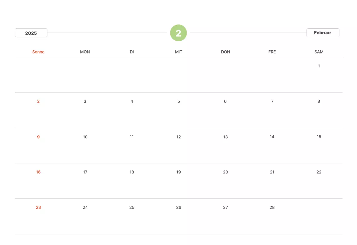The image size is (357, 245).
Task: Select Friday February 28
Action: (x=272, y=207)
